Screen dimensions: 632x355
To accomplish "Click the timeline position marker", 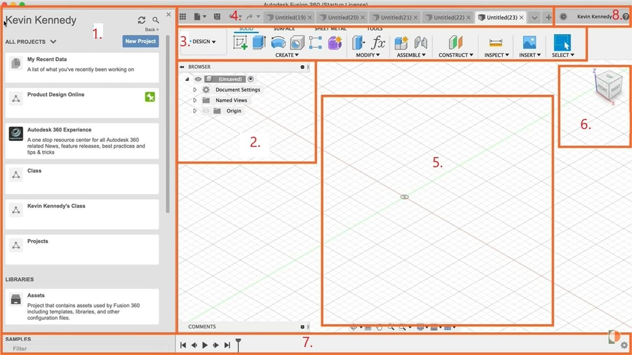I will (x=238, y=345).
